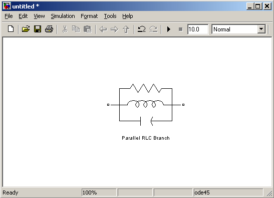Close the untitled model window
This screenshot has height=198, width=274.
click(267, 6)
